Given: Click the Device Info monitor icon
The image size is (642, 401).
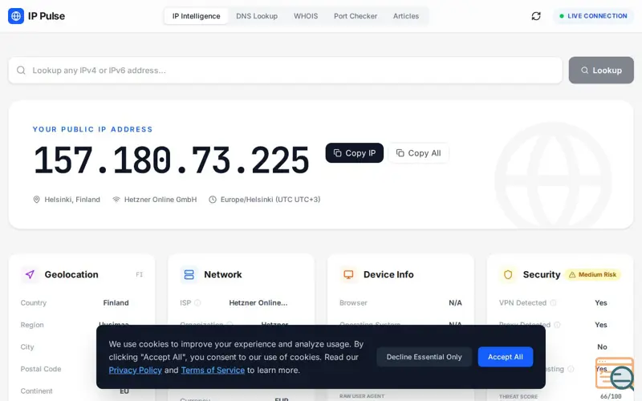Looking at the screenshot, I should [x=348, y=274].
